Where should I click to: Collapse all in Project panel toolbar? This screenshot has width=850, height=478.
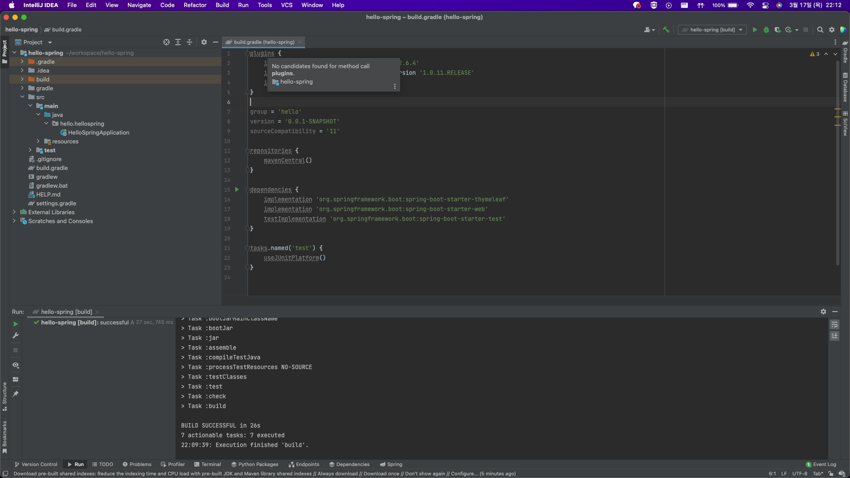coord(189,42)
